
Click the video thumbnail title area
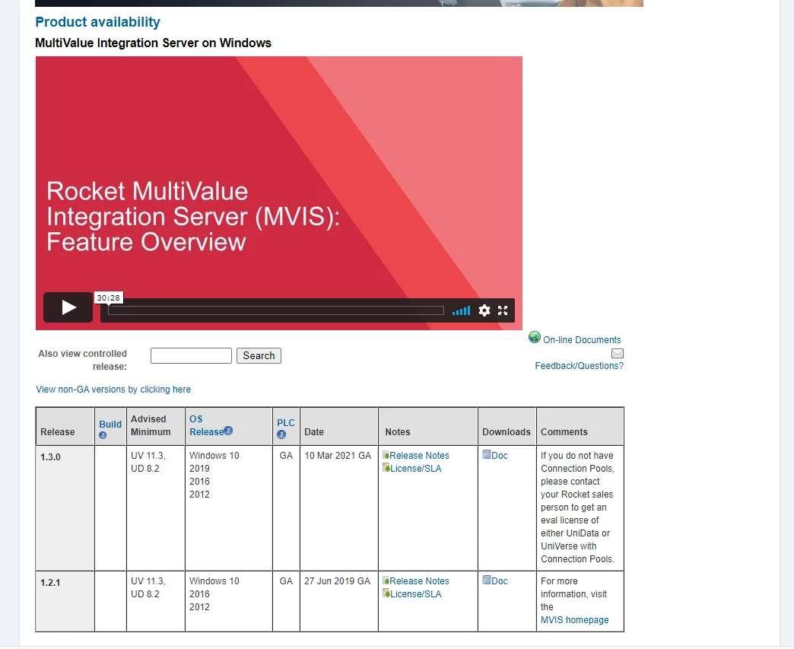click(192, 216)
